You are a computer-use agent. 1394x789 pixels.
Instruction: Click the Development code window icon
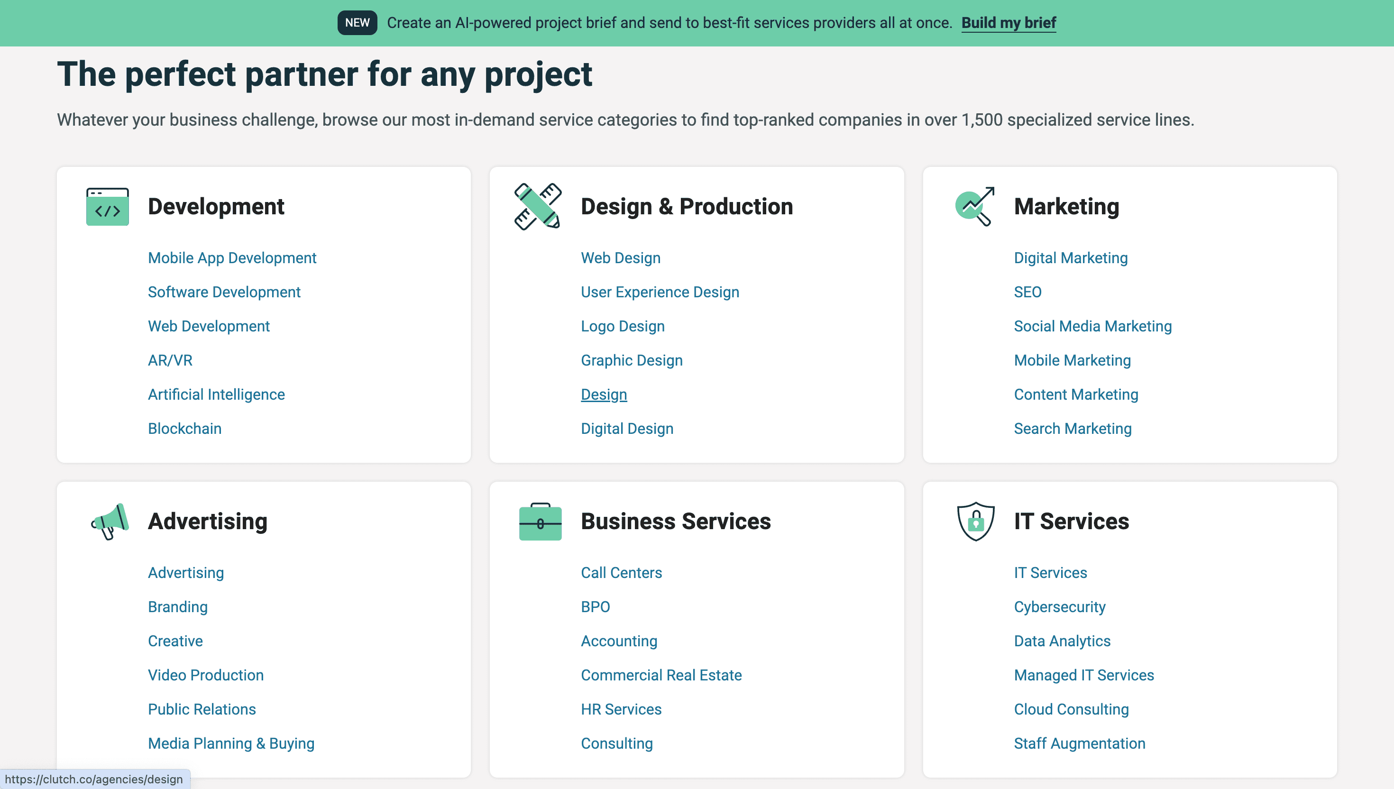[x=107, y=206]
